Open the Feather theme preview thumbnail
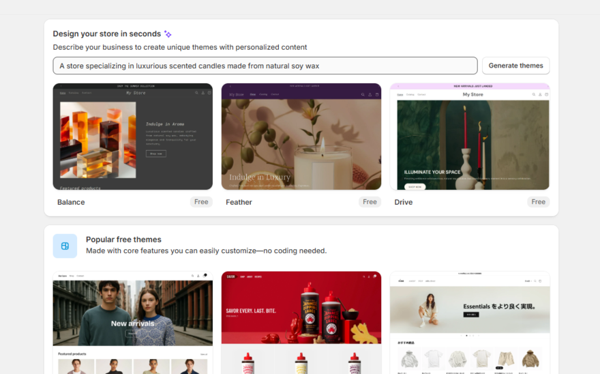 coord(301,136)
